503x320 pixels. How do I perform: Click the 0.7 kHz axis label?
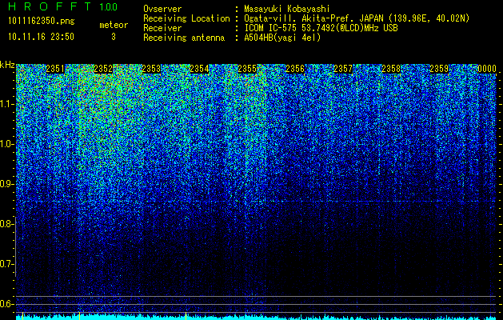(6, 264)
